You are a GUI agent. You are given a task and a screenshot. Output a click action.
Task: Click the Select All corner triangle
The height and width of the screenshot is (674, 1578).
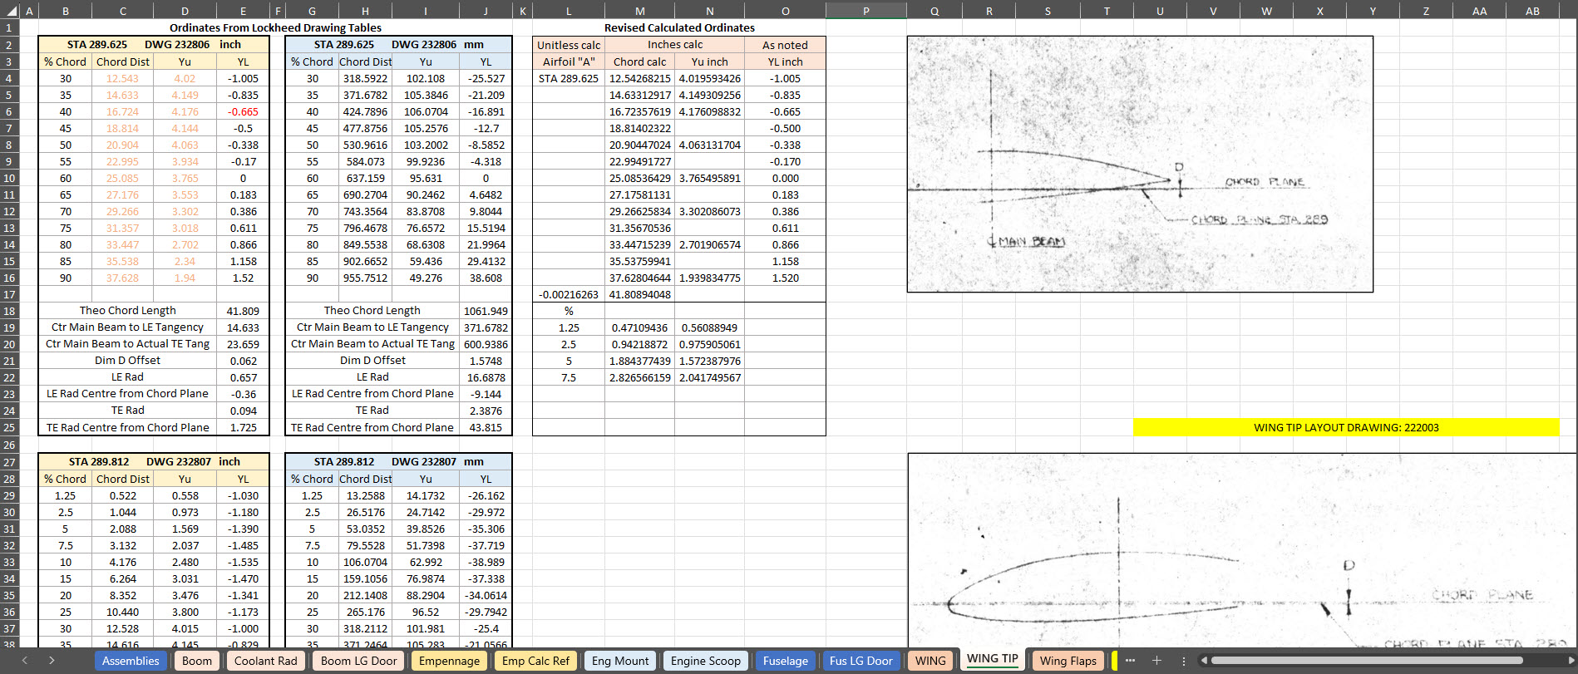click(11, 11)
